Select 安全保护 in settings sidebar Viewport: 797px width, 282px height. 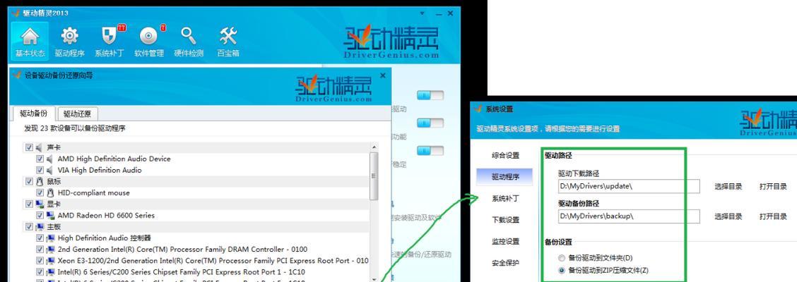(x=505, y=263)
